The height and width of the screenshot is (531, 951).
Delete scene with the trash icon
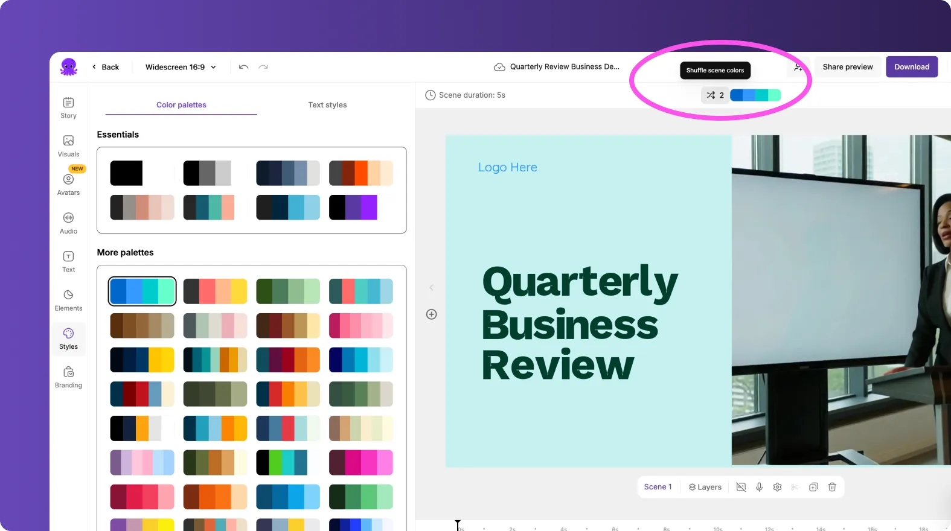[831, 487]
